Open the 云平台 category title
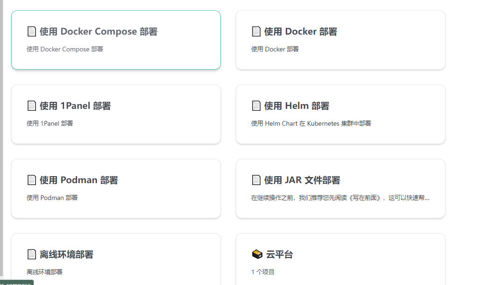This screenshot has width=493, height=285. pyautogui.click(x=280, y=254)
